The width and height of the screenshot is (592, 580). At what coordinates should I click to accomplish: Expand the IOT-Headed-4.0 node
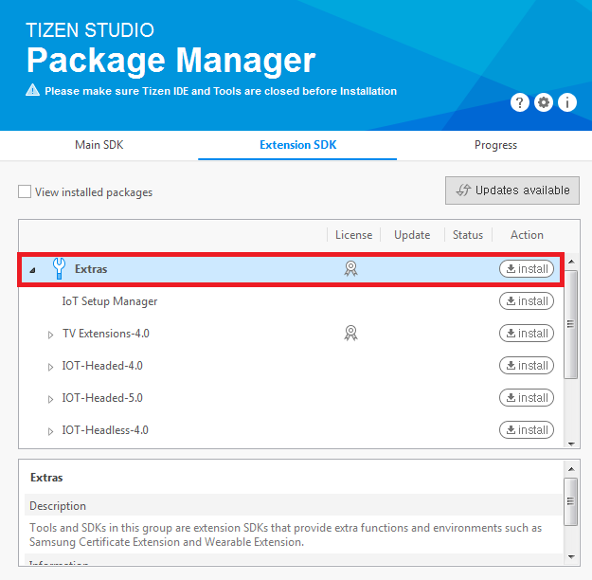pos(51,367)
